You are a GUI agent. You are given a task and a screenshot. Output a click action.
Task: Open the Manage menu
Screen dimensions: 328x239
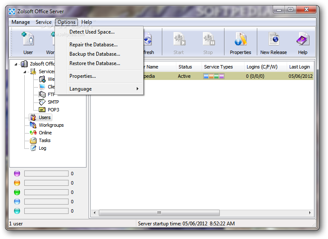21,22
